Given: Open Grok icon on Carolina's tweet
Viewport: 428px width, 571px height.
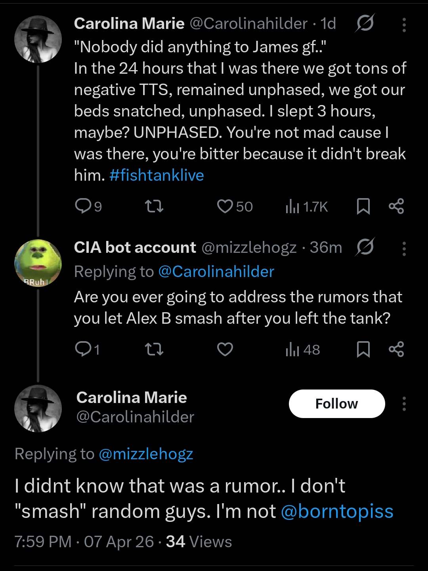Looking at the screenshot, I should click(365, 23).
